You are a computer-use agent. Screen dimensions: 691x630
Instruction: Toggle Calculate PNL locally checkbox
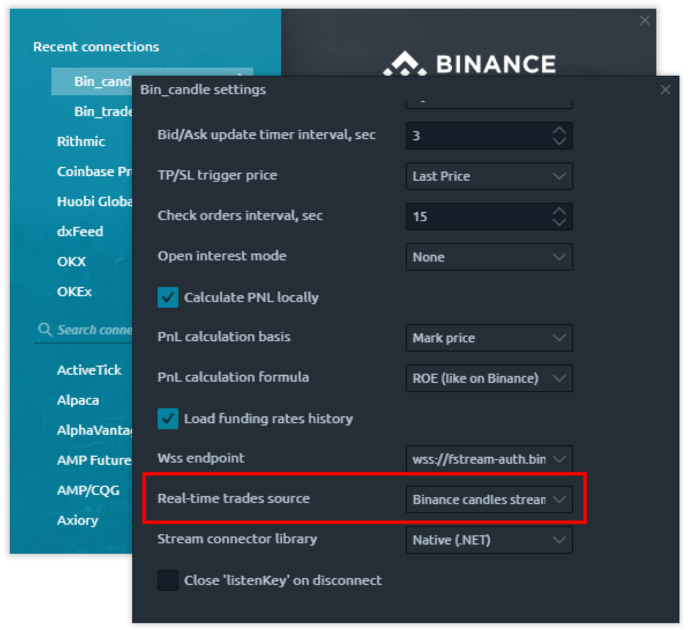168,297
